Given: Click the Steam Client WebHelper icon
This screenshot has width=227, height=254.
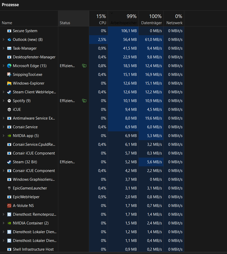Looking at the screenshot, I should coord(9,92).
